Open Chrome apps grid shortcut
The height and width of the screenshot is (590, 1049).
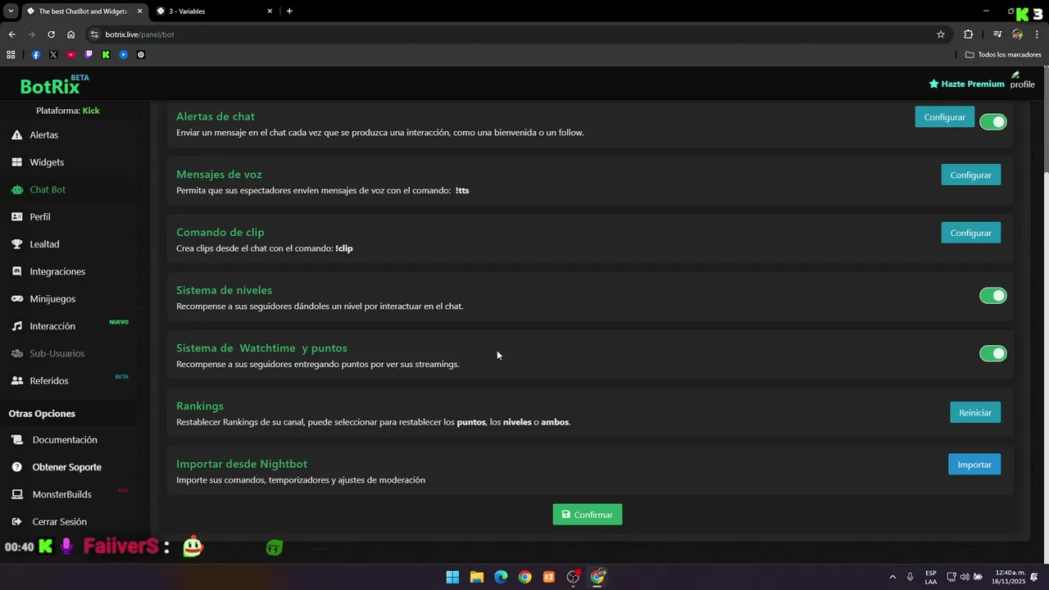click(x=11, y=55)
